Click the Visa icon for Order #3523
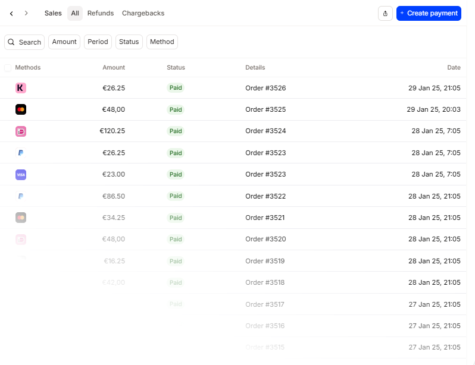 21,175
